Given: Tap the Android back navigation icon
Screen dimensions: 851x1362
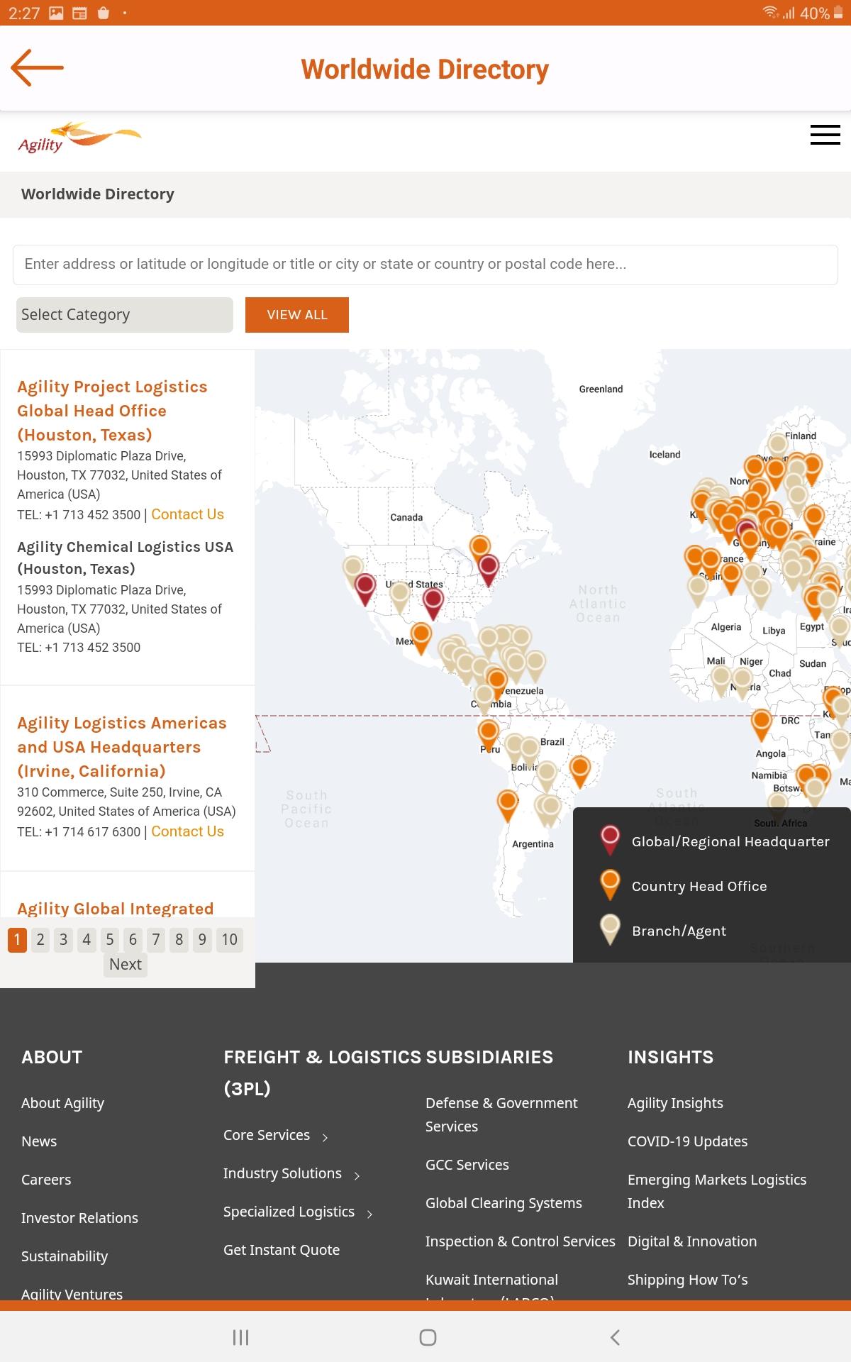Looking at the screenshot, I should [615, 1337].
